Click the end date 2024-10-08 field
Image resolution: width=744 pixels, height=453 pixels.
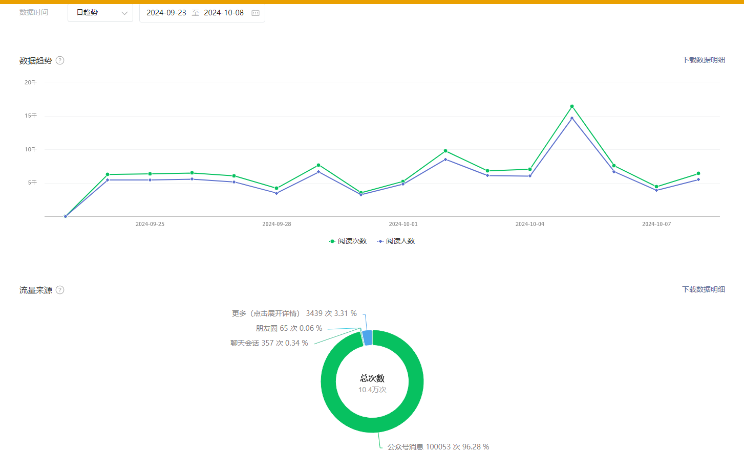tap(224, 13)
